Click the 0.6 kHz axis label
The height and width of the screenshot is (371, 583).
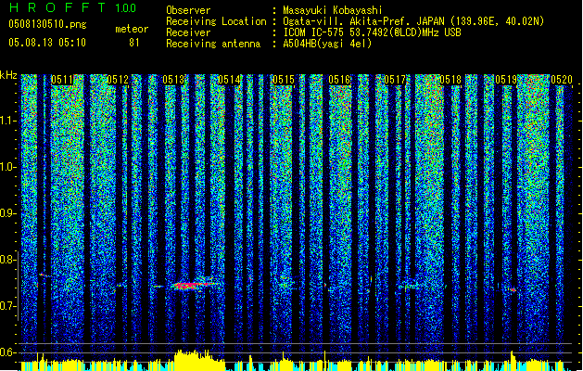tap(8, 352)
